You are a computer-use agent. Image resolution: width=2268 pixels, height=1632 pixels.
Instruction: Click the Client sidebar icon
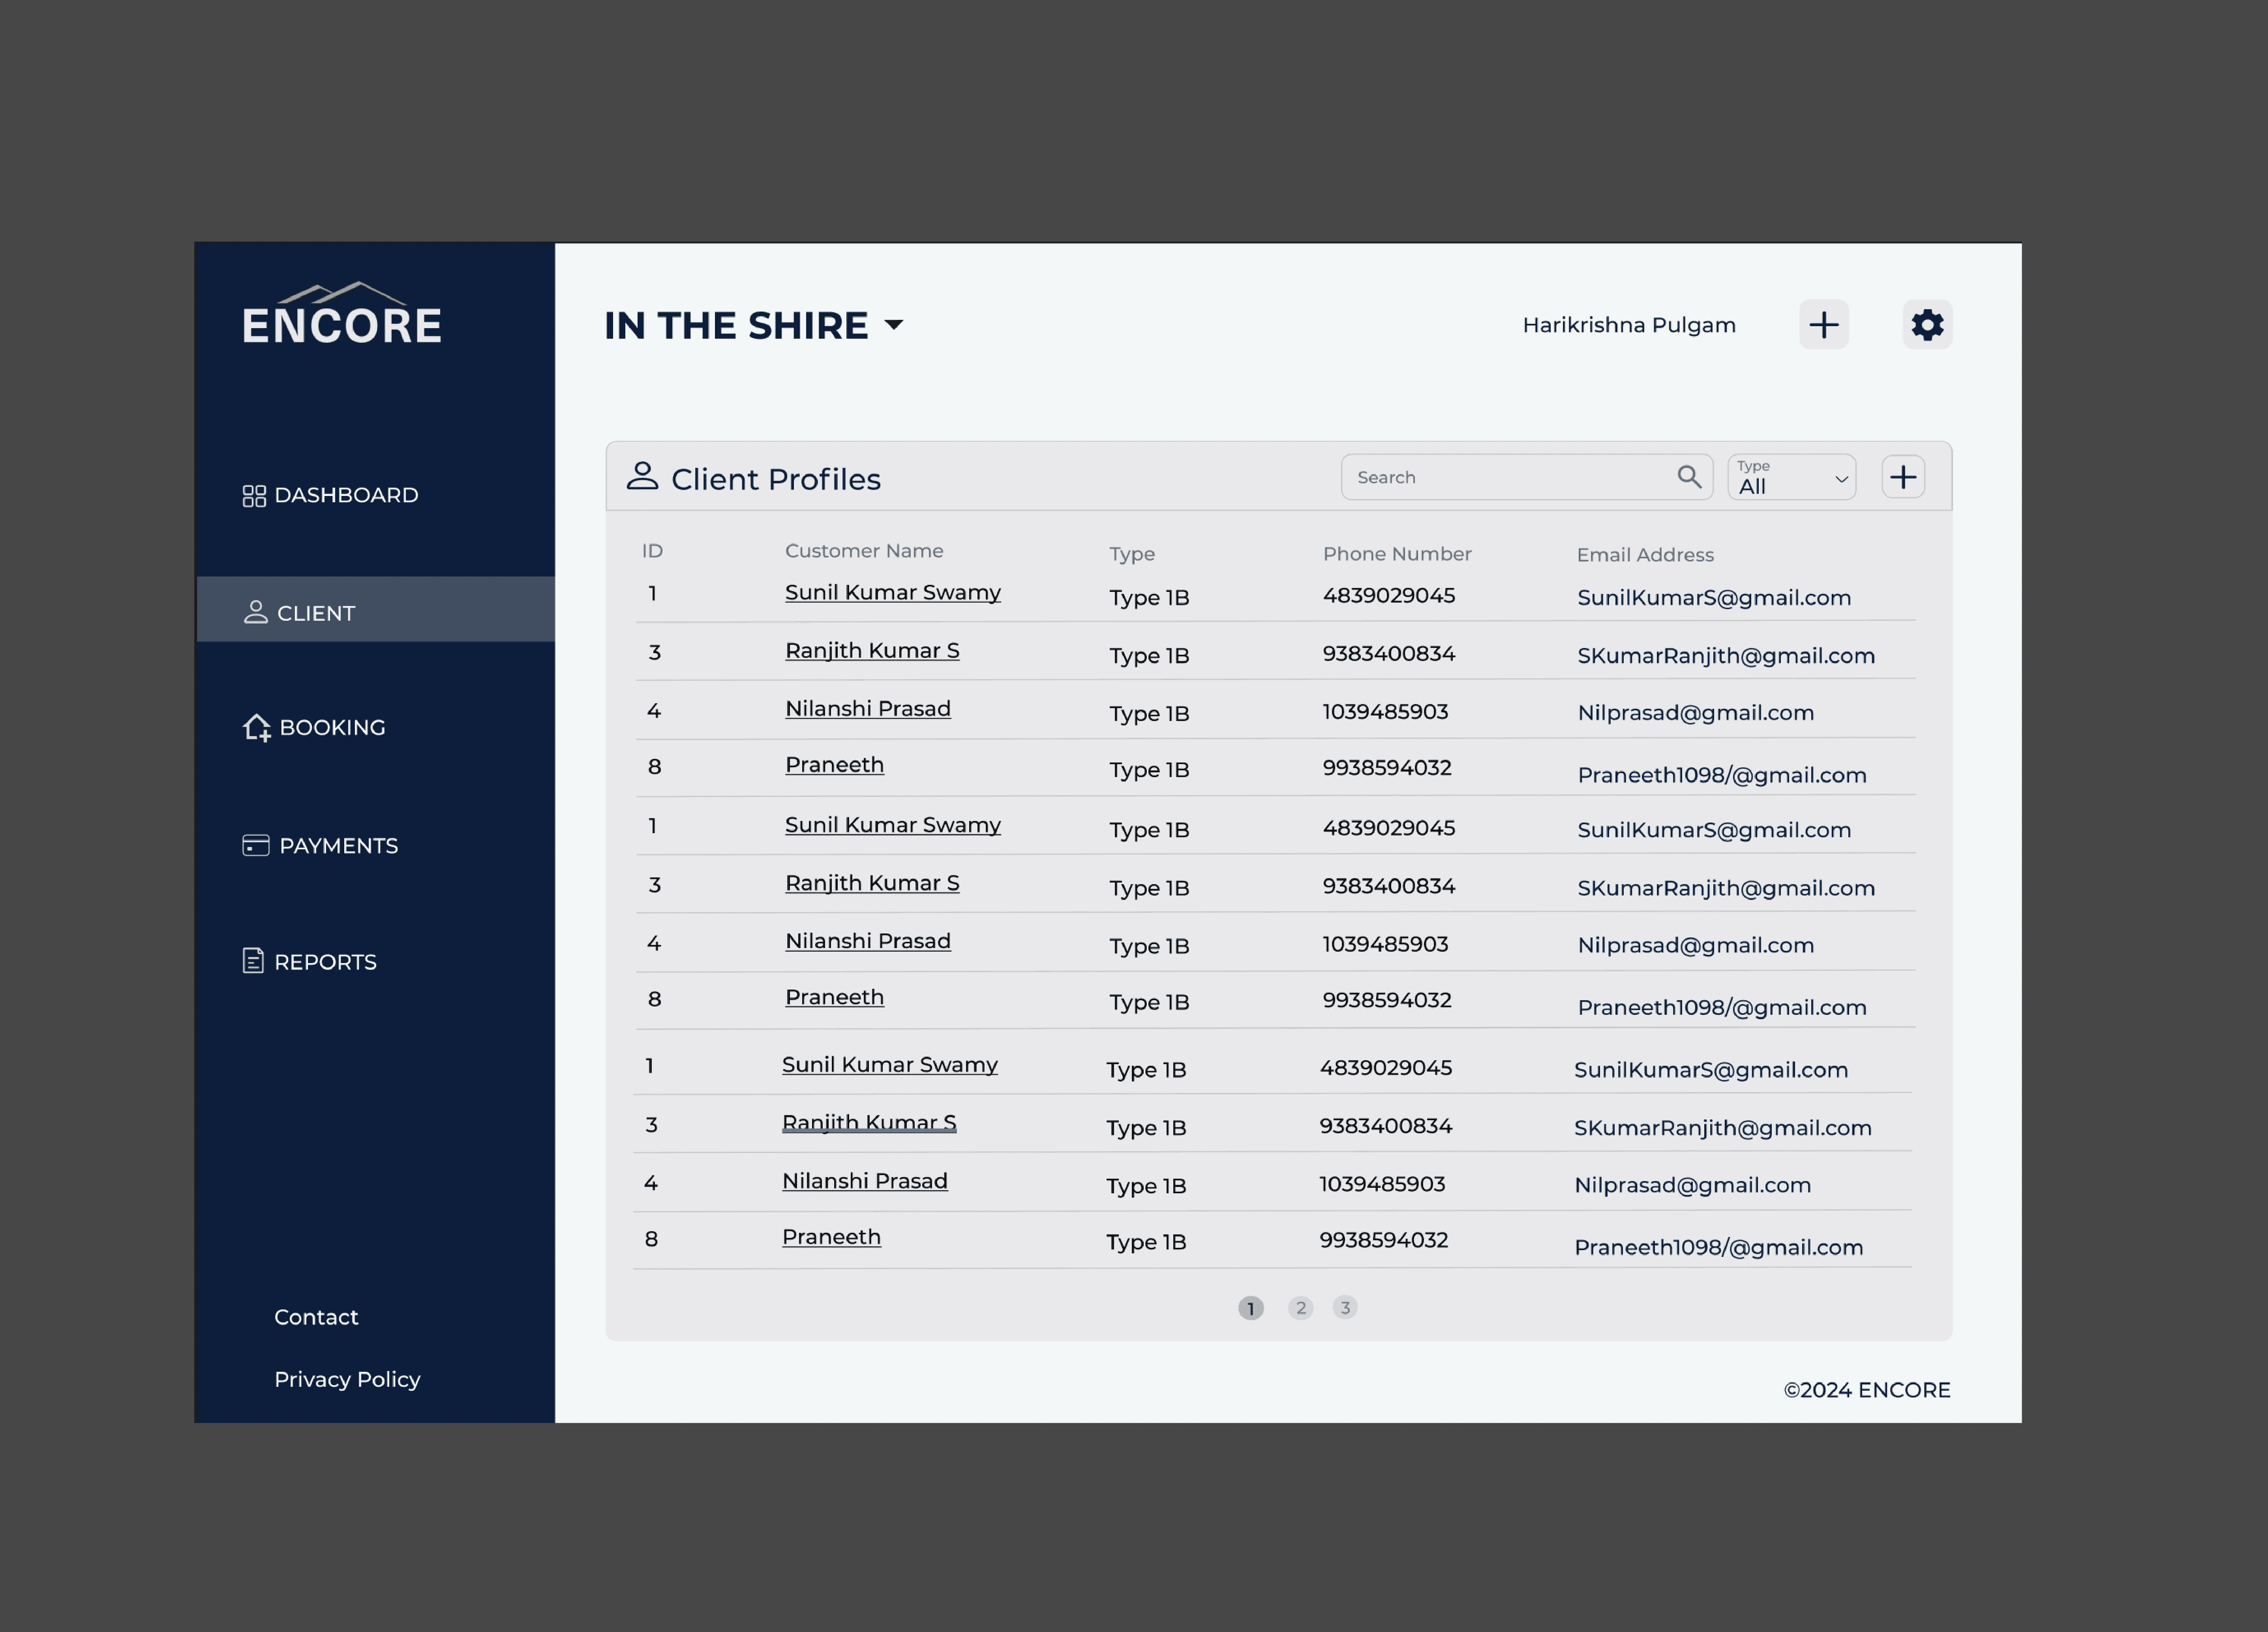point(253,611)
